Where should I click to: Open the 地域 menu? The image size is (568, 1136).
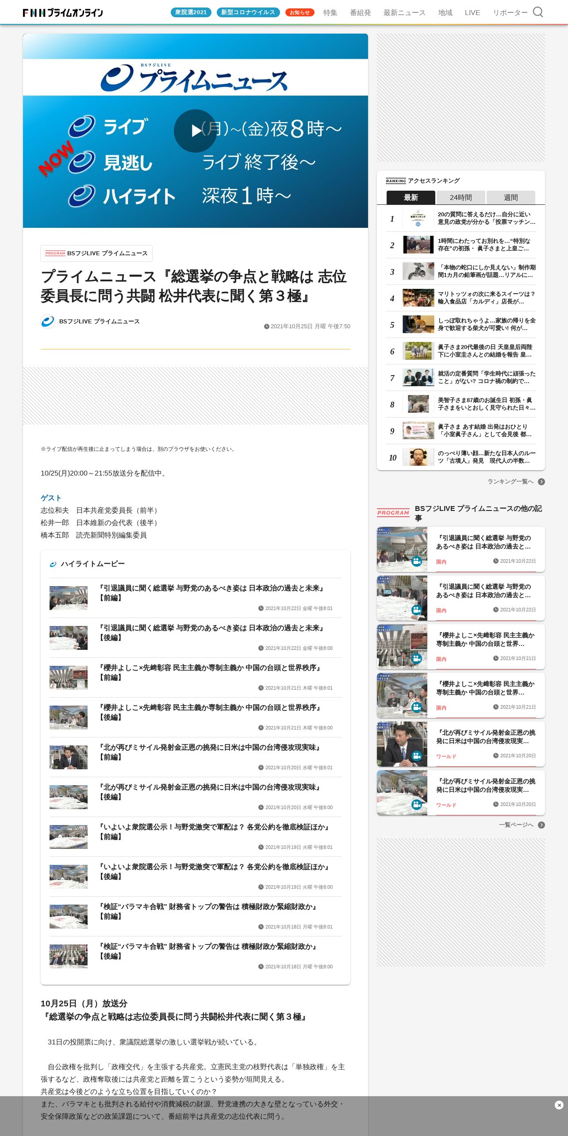(x=445, y=13)
